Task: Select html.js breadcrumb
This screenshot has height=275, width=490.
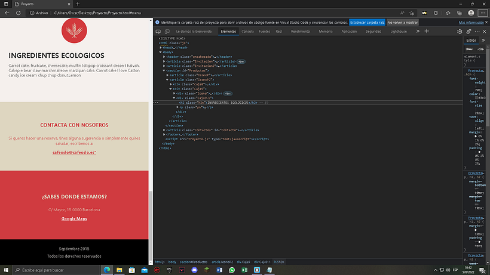Action: (160, 262)
